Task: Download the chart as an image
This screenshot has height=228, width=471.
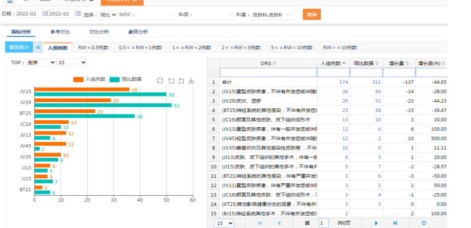Action: click(191, 80)
